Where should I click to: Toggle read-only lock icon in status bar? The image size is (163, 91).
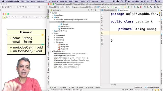pyautogui.click(x=152, y=90)
